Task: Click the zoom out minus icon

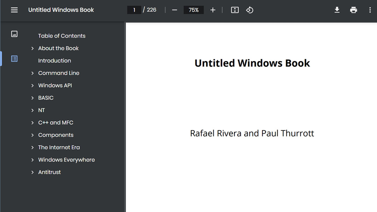Action: 174,10
